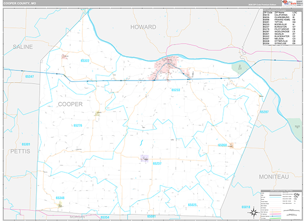The height and width of the screenshot is (221, 305).
Task: Select the SEDALIA row in the ZIP index
Action: tap(280, 34)
